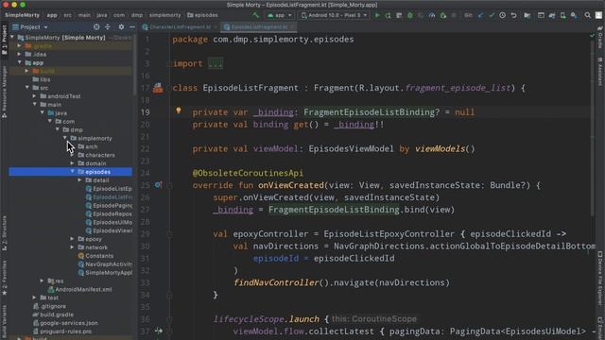Viewport: 605px width, 340px height.
Task: Expand the epoxy folder arrow
Action: point(72,239)
